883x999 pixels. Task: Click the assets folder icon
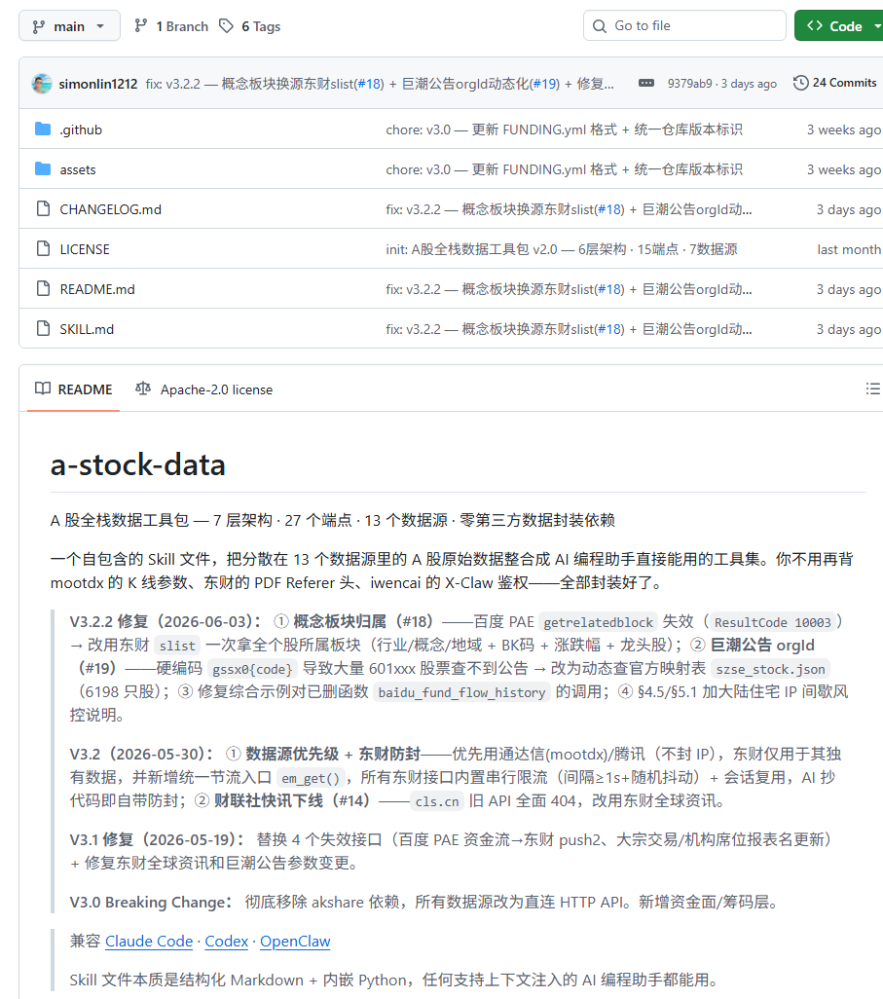click(x=43, y=168)
